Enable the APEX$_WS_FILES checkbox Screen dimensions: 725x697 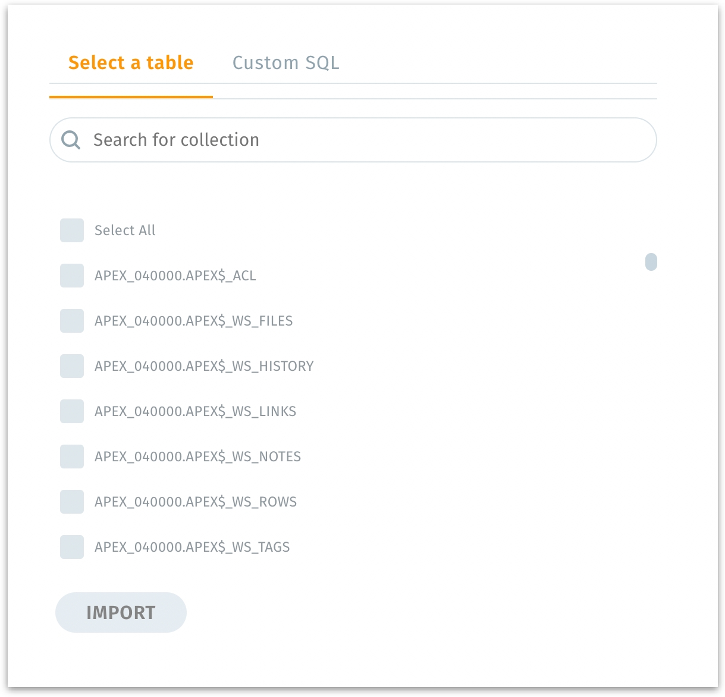point(72,321)
